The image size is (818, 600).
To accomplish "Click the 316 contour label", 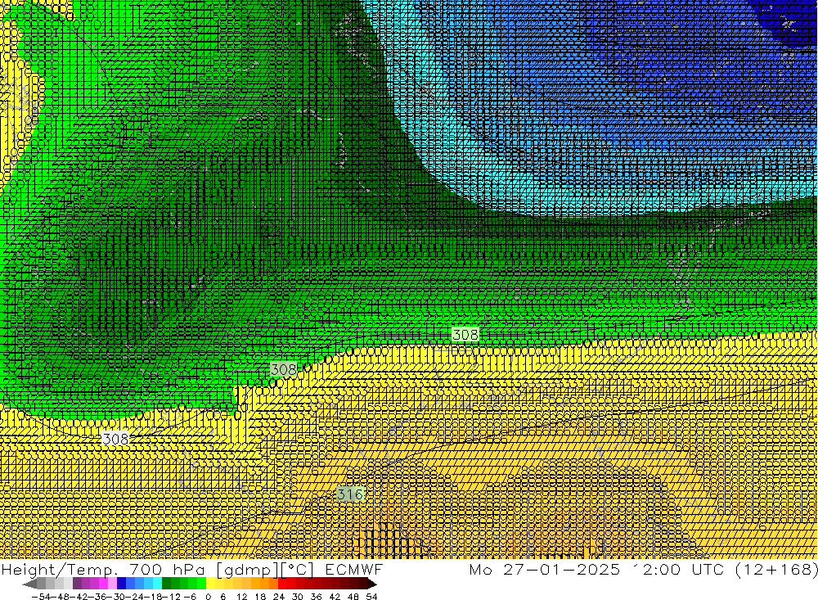I will coord(349,494).
